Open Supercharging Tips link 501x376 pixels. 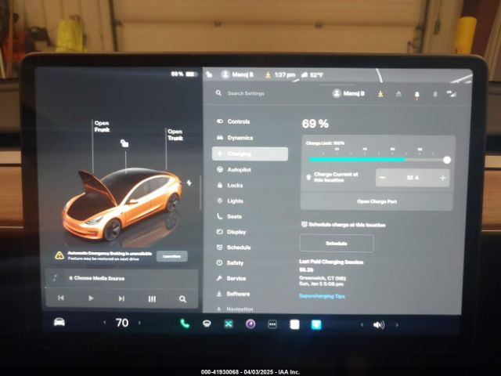322,296
